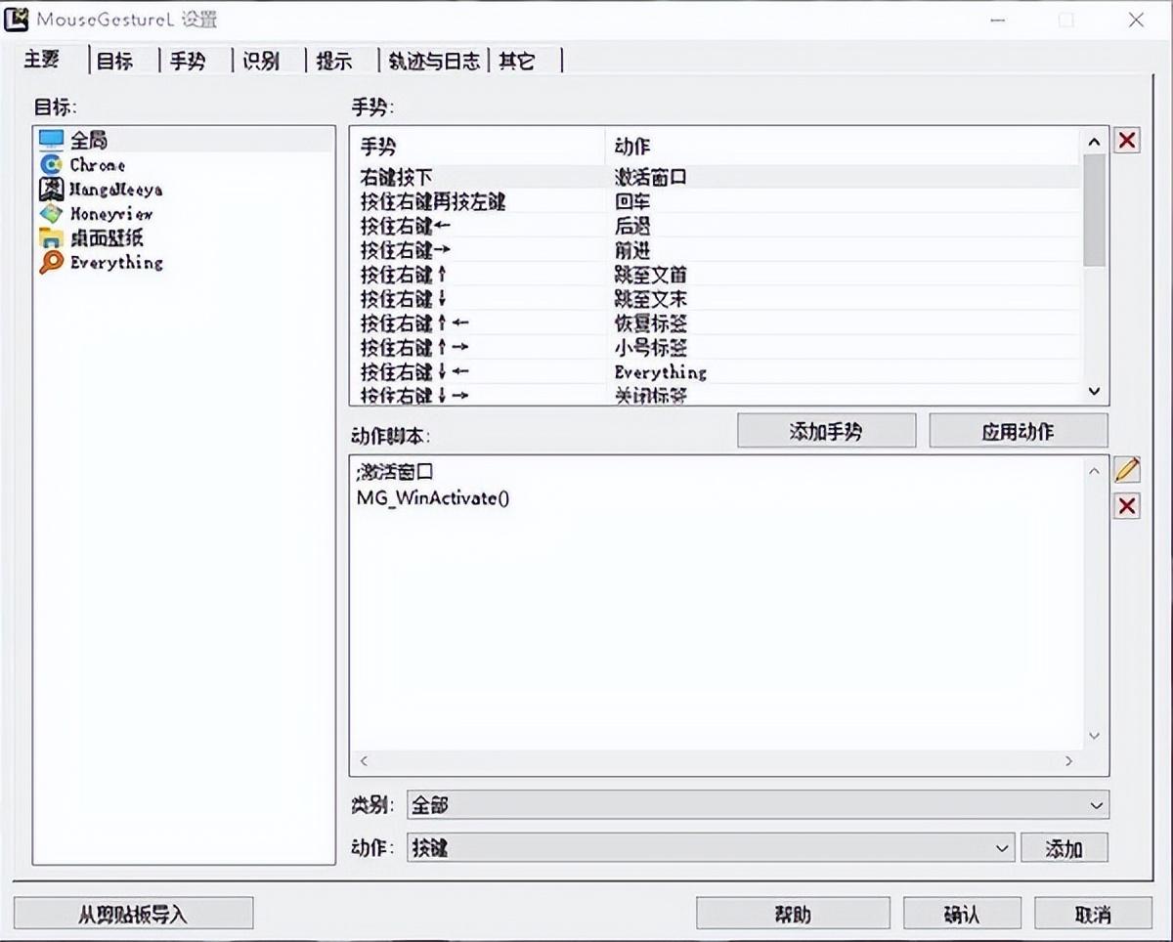The width and height of the screenshot is (1173, 942).
Task: Click the Everything action cell in gesture list
Action: point(660,372)
